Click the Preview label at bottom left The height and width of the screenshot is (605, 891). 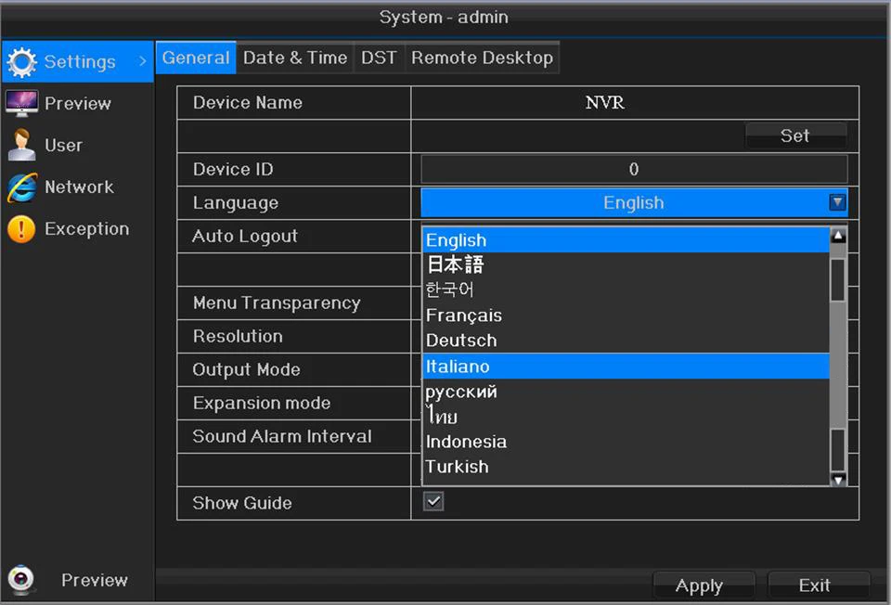(95, 580)
